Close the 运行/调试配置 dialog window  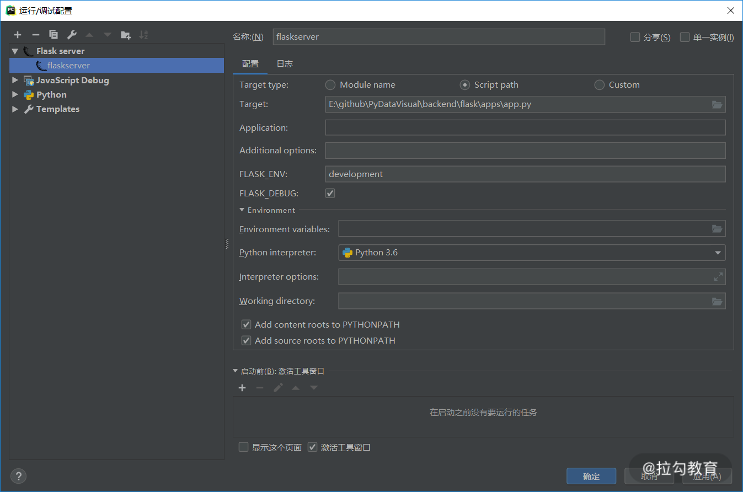tap(730, 10)
